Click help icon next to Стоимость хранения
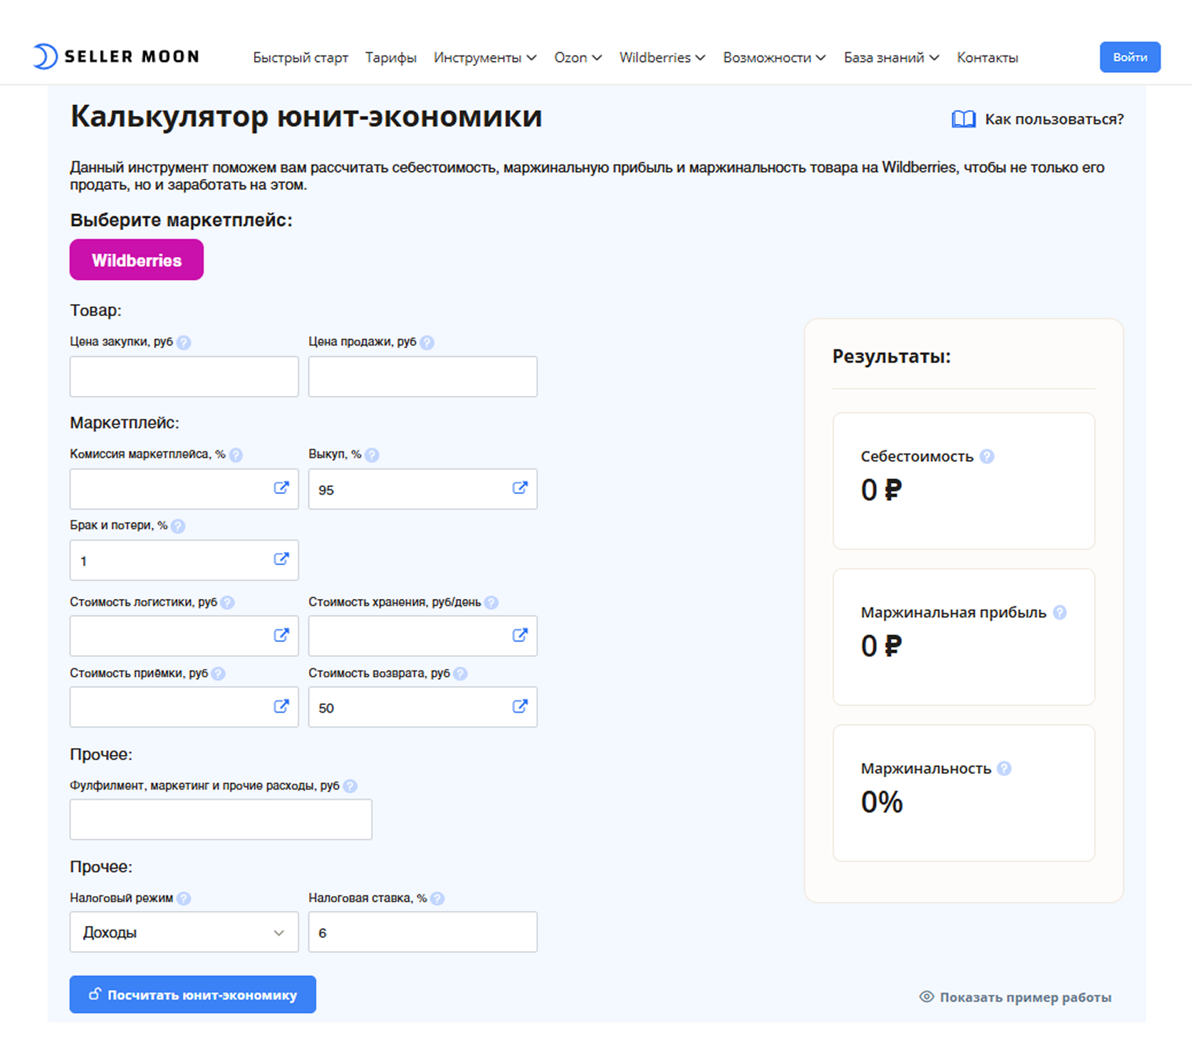This screenshot has width=1192, height=1060. click(491, 603)
